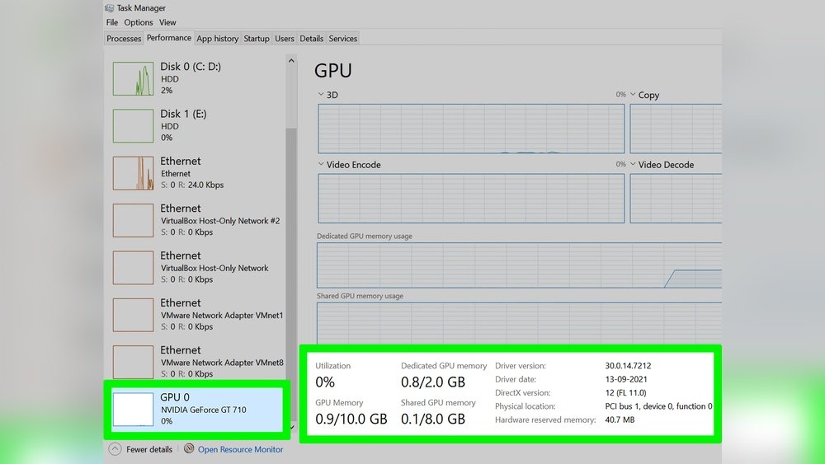The width and height of the screenshot is (825, 464).
Task: Click Shared GPU memory 0.1/8.0 GB value
Action: [x=433, y=419]
